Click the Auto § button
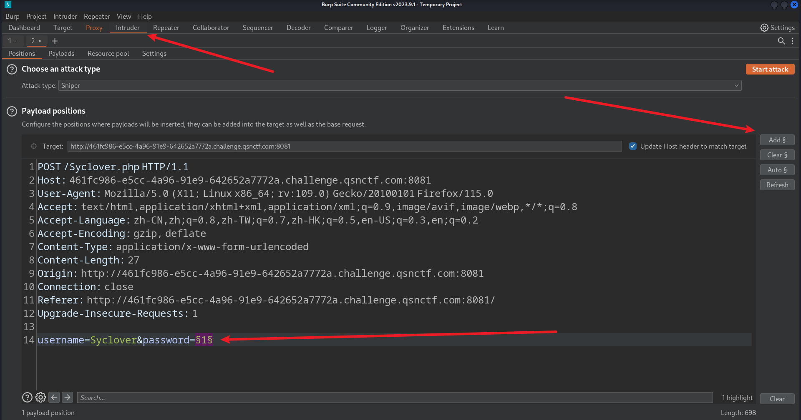Screen dimensions: 801x420 tap(777, 170)
